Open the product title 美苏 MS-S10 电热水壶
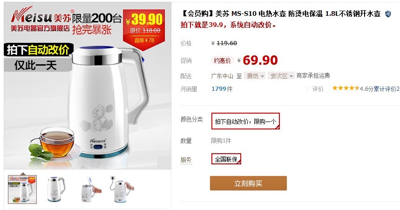 click(x=281, y=14)
